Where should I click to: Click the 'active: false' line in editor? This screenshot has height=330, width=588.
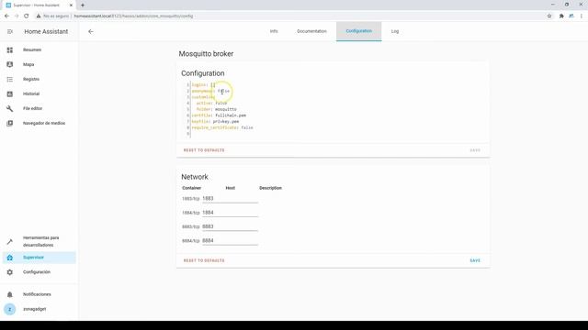(x=212, y=104)
